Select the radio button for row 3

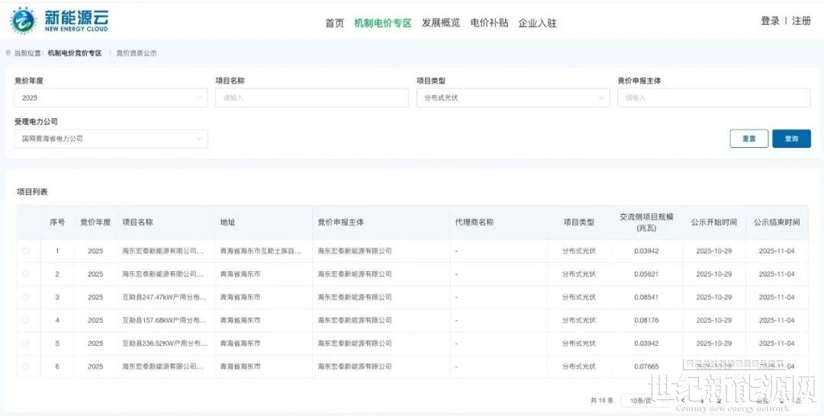27,297
